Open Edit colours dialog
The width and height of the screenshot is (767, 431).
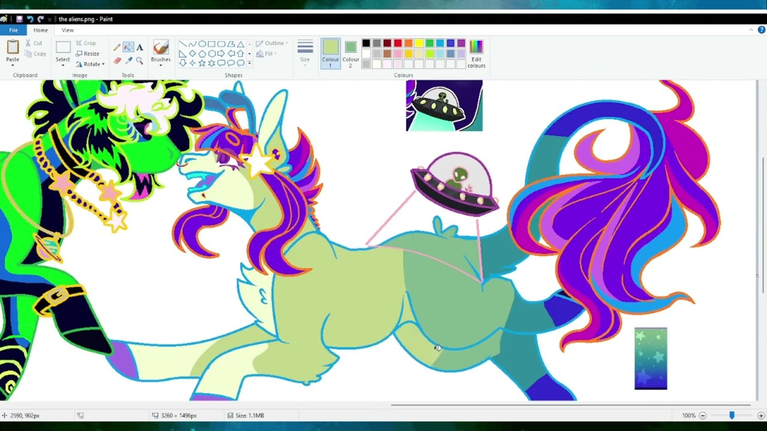(476, 53)
